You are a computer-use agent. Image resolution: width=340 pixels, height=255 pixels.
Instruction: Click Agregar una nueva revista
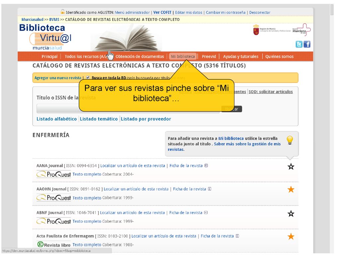tap(58, 78)
